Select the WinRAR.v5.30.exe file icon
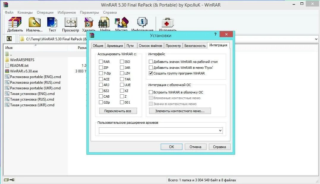The width and height of the screenshot is (320, 184). [x=7, y=71]
